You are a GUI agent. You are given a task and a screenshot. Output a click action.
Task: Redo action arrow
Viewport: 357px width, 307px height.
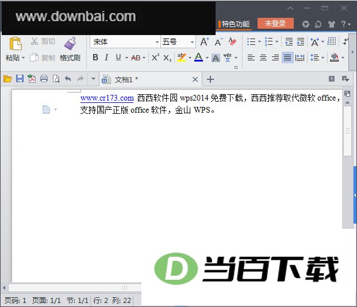80,79
